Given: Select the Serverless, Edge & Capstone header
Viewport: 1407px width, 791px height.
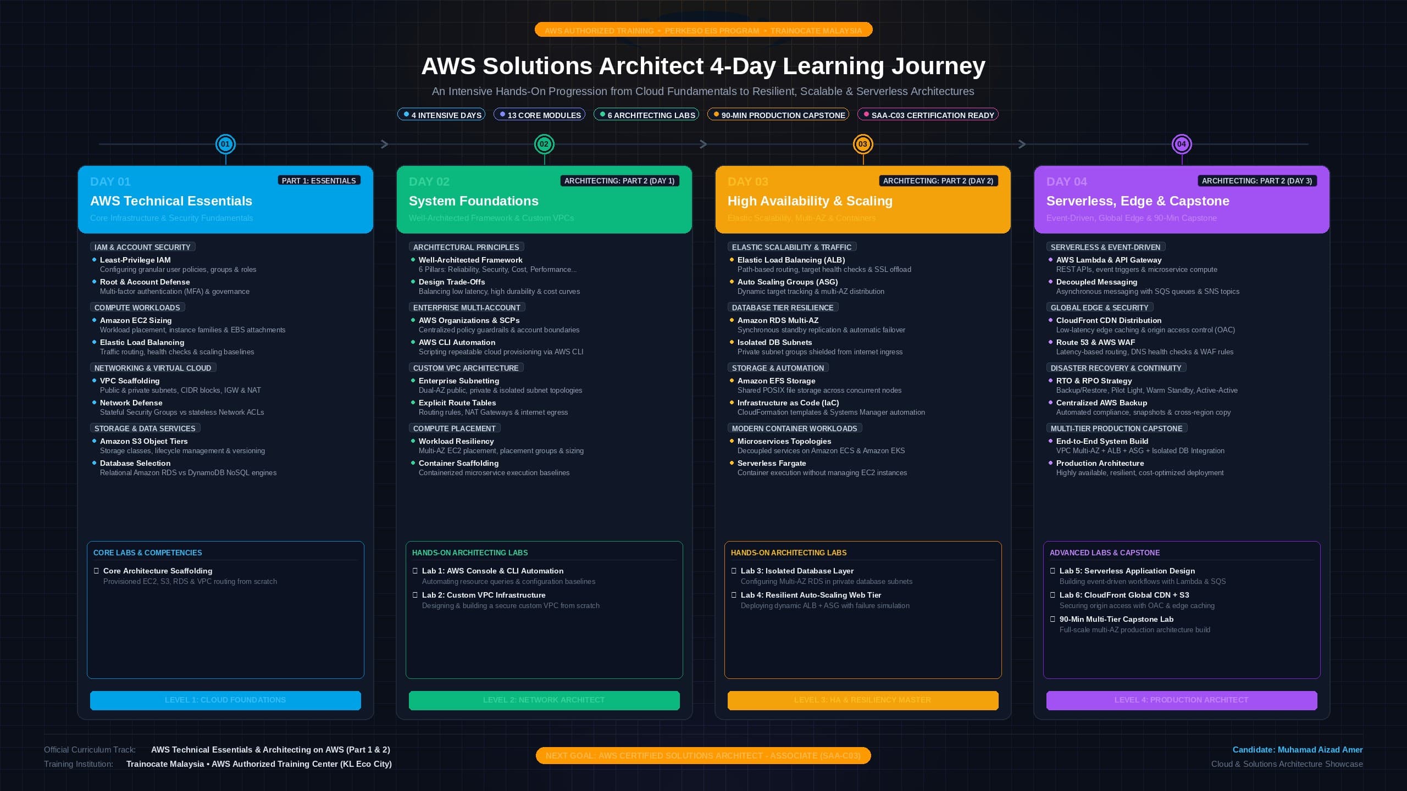Looking at the screenshot, I should (1182, 199).
